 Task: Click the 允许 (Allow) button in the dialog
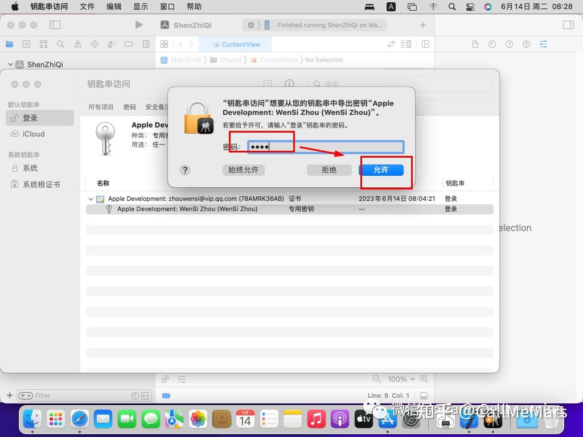381,170
